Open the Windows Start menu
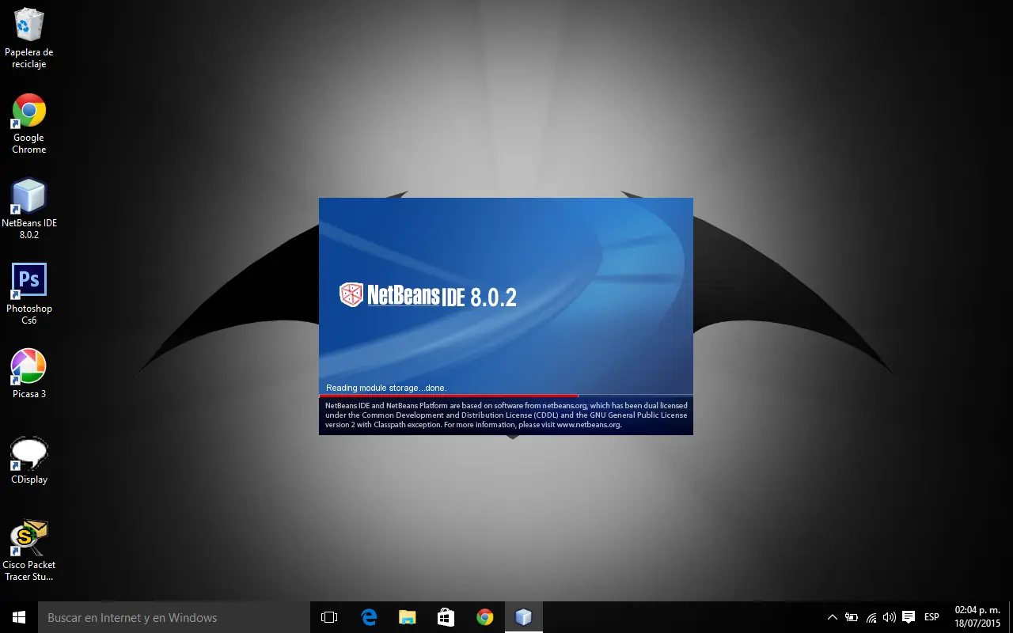Viewport: 1013px width, 633px height. 19,617
